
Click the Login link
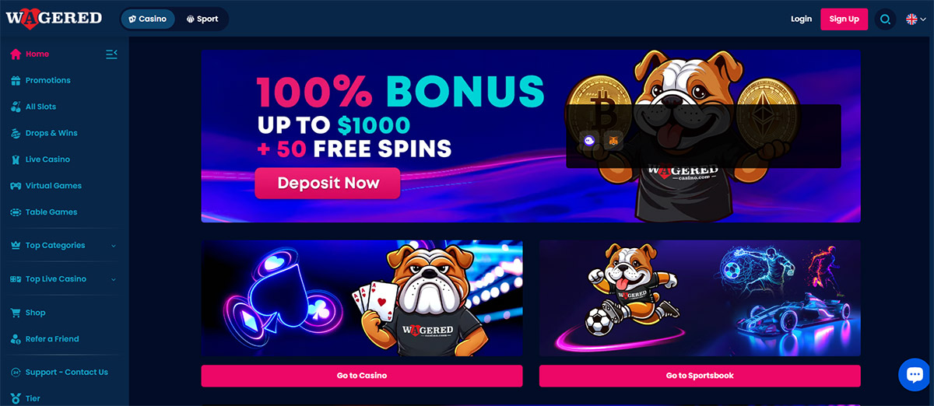801,19
